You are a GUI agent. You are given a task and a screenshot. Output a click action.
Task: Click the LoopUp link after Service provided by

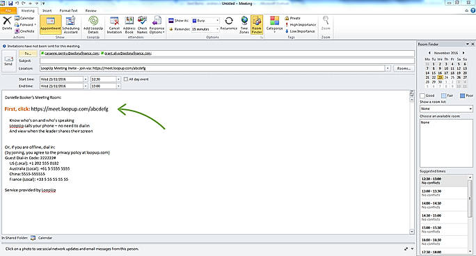click(49, 190)
